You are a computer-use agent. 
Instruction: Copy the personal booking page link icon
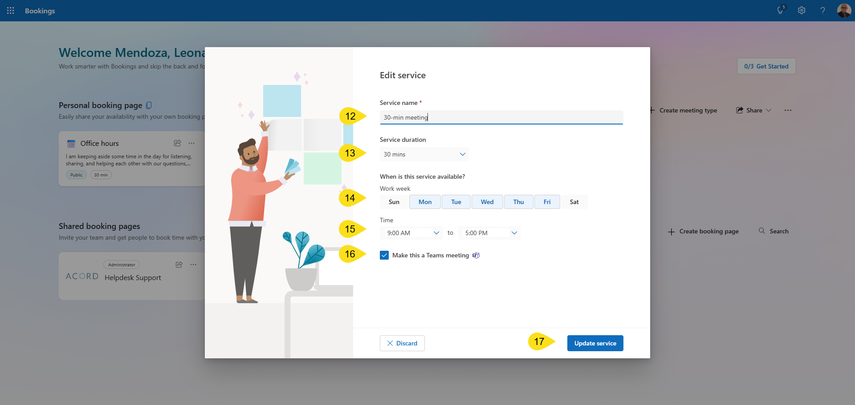point(149,105)
